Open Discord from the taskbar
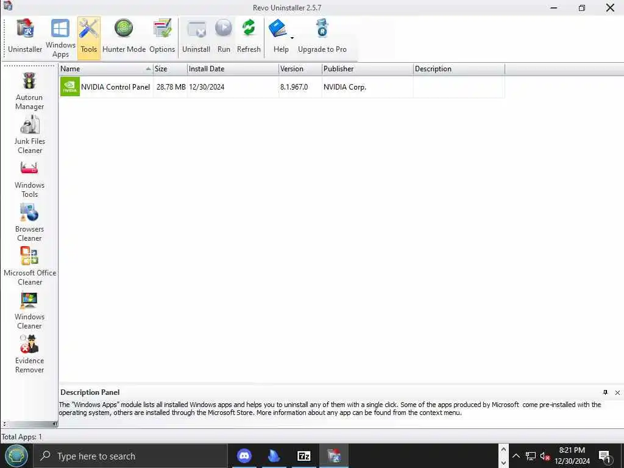Image resolution: width=624 pixels, height=468 pixels. pyautogui.click(x=244, y=456)
